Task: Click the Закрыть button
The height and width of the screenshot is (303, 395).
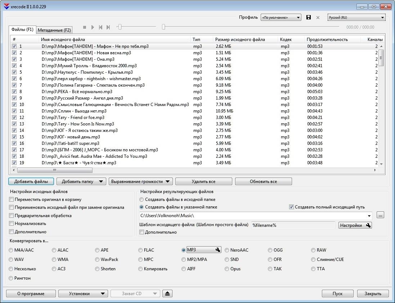Action: [x=373, y=293]
